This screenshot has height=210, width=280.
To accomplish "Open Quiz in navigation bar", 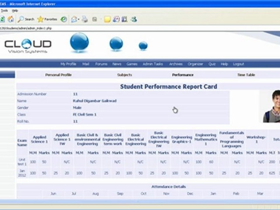I will [212, 64].
